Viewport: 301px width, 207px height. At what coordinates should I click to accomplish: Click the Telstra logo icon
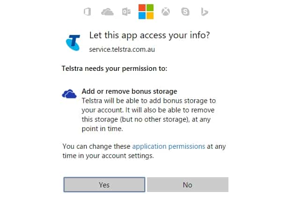[x=73, y=42]
